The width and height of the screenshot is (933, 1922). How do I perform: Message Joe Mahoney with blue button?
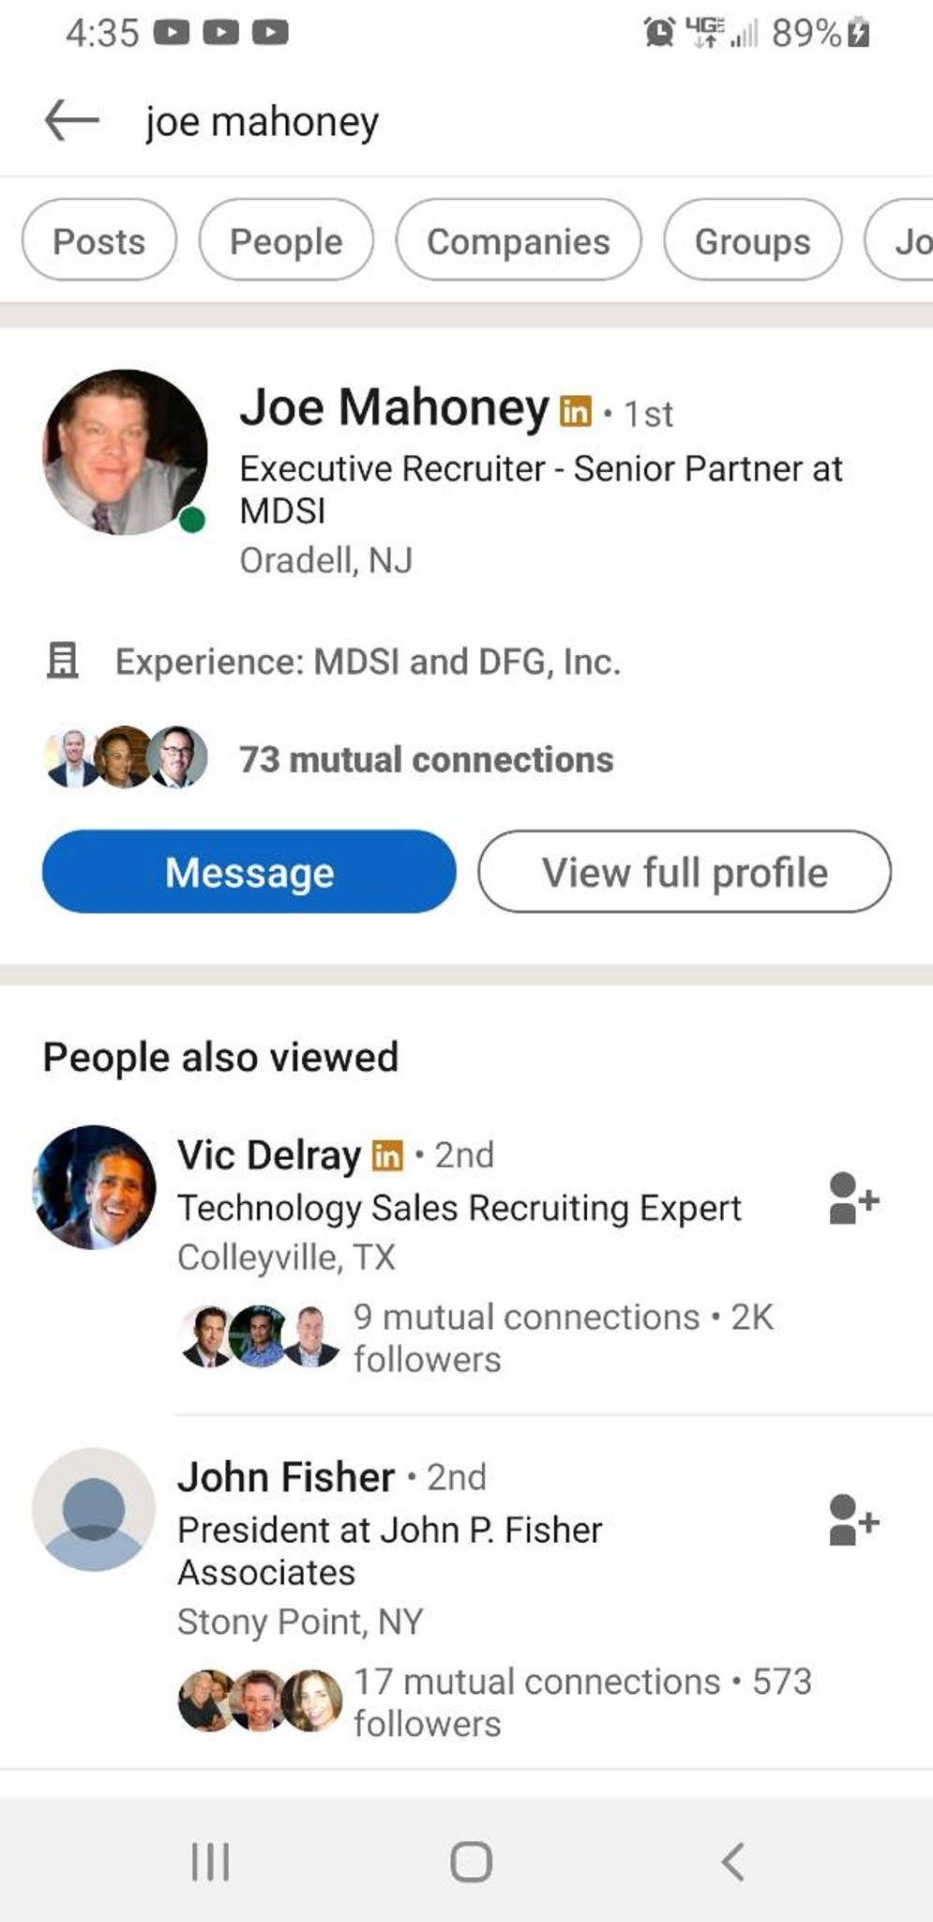click(249, 872)
